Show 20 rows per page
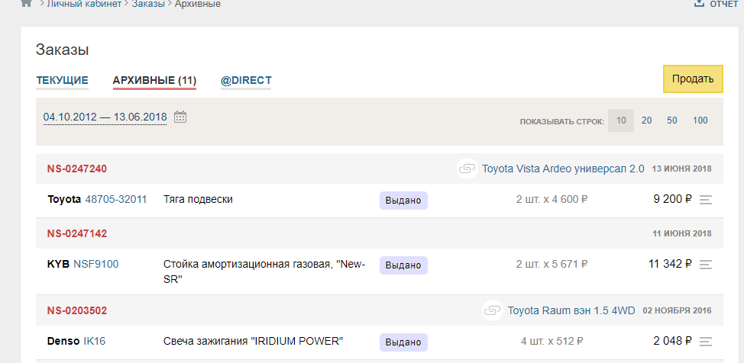744x363 pixels. pyautogui.click(x=646, y=120)
